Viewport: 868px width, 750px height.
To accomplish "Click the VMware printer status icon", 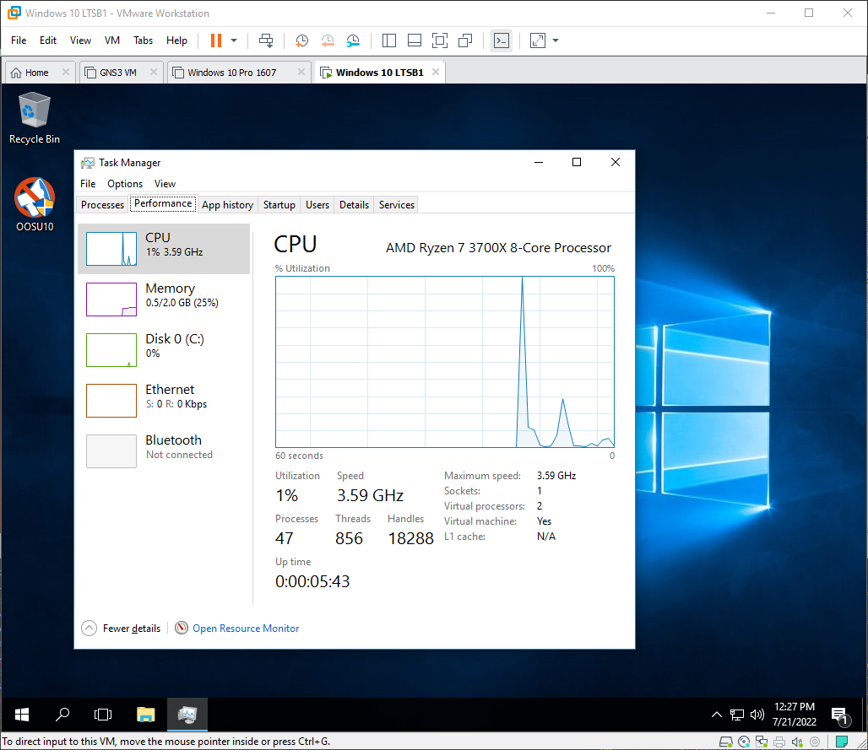I will coord(779,742).
